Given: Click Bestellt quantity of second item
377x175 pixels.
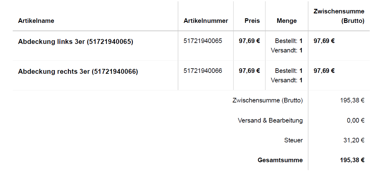Looking at the screenshot, I should [289, 71].
